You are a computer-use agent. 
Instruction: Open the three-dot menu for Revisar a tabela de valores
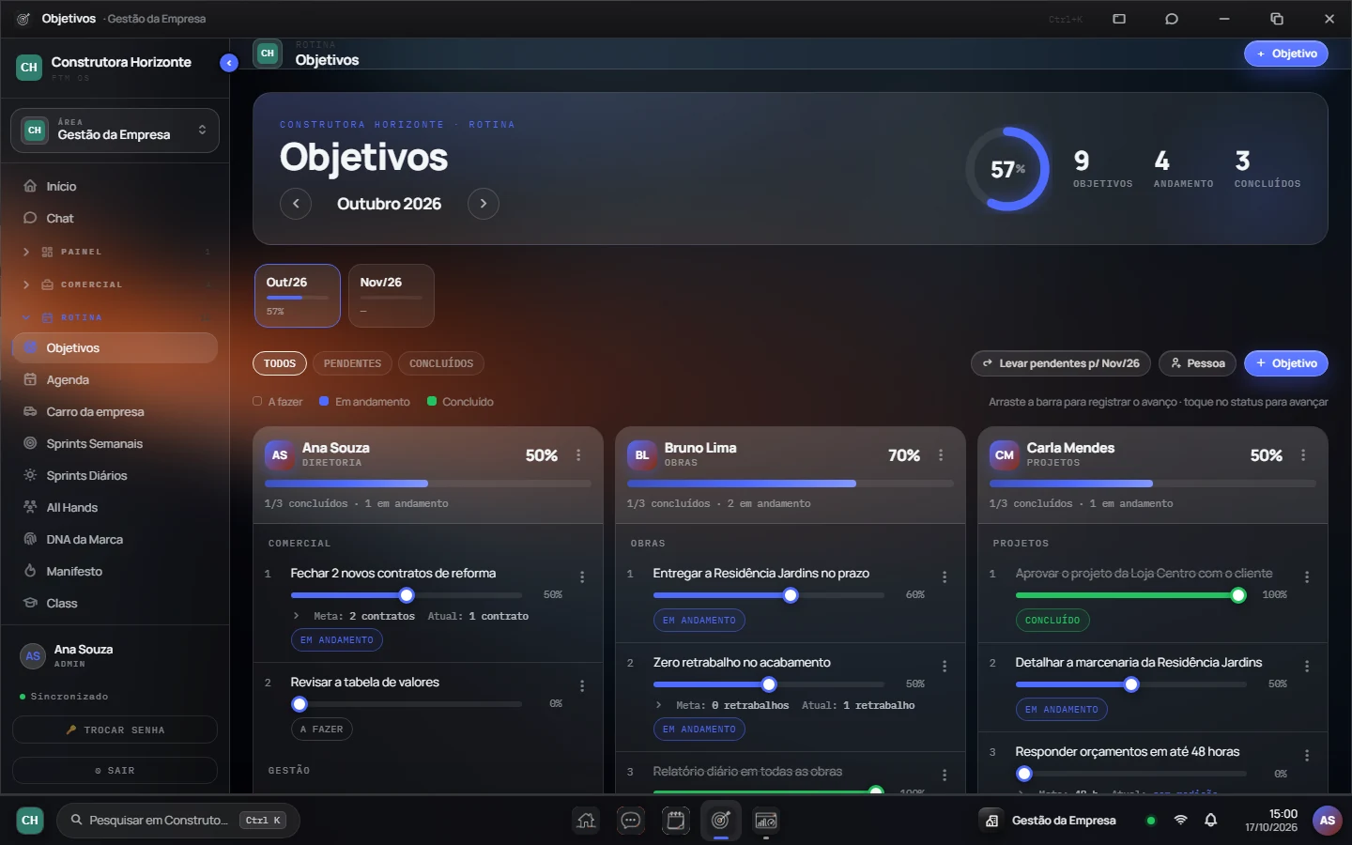(582, 686)
